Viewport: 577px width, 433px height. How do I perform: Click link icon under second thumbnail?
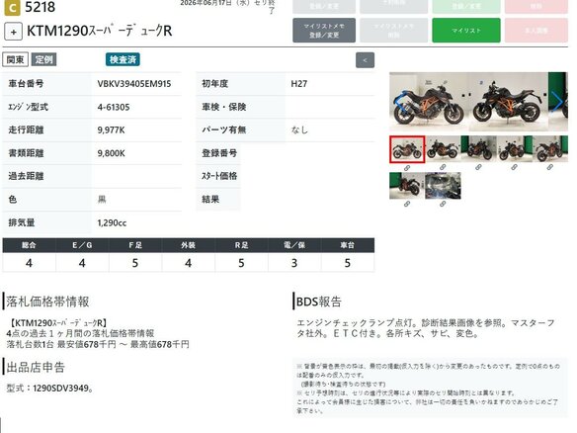point(443,167)
